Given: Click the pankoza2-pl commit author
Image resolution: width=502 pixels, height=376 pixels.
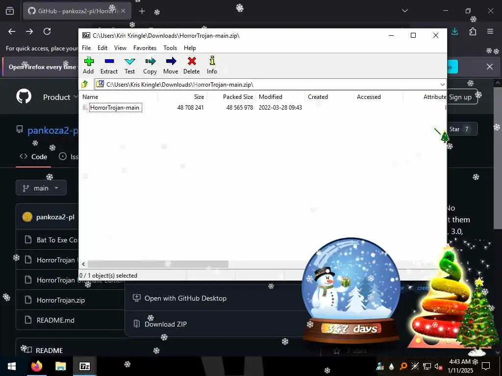Looking at the screenshot, I should pyautogui.click(x=55, y=217).
